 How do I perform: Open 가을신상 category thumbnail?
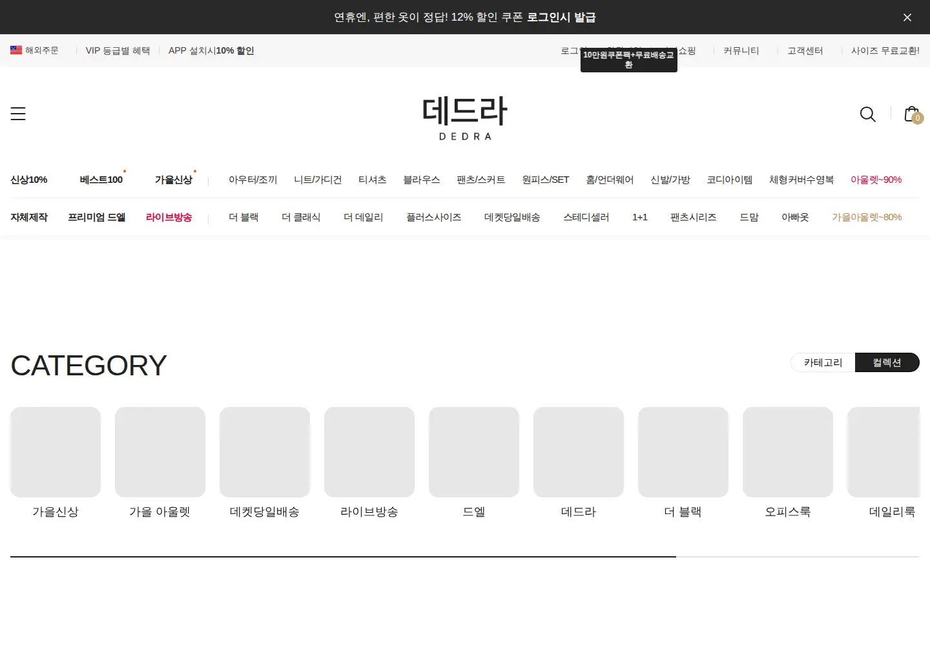pos(56,452)
